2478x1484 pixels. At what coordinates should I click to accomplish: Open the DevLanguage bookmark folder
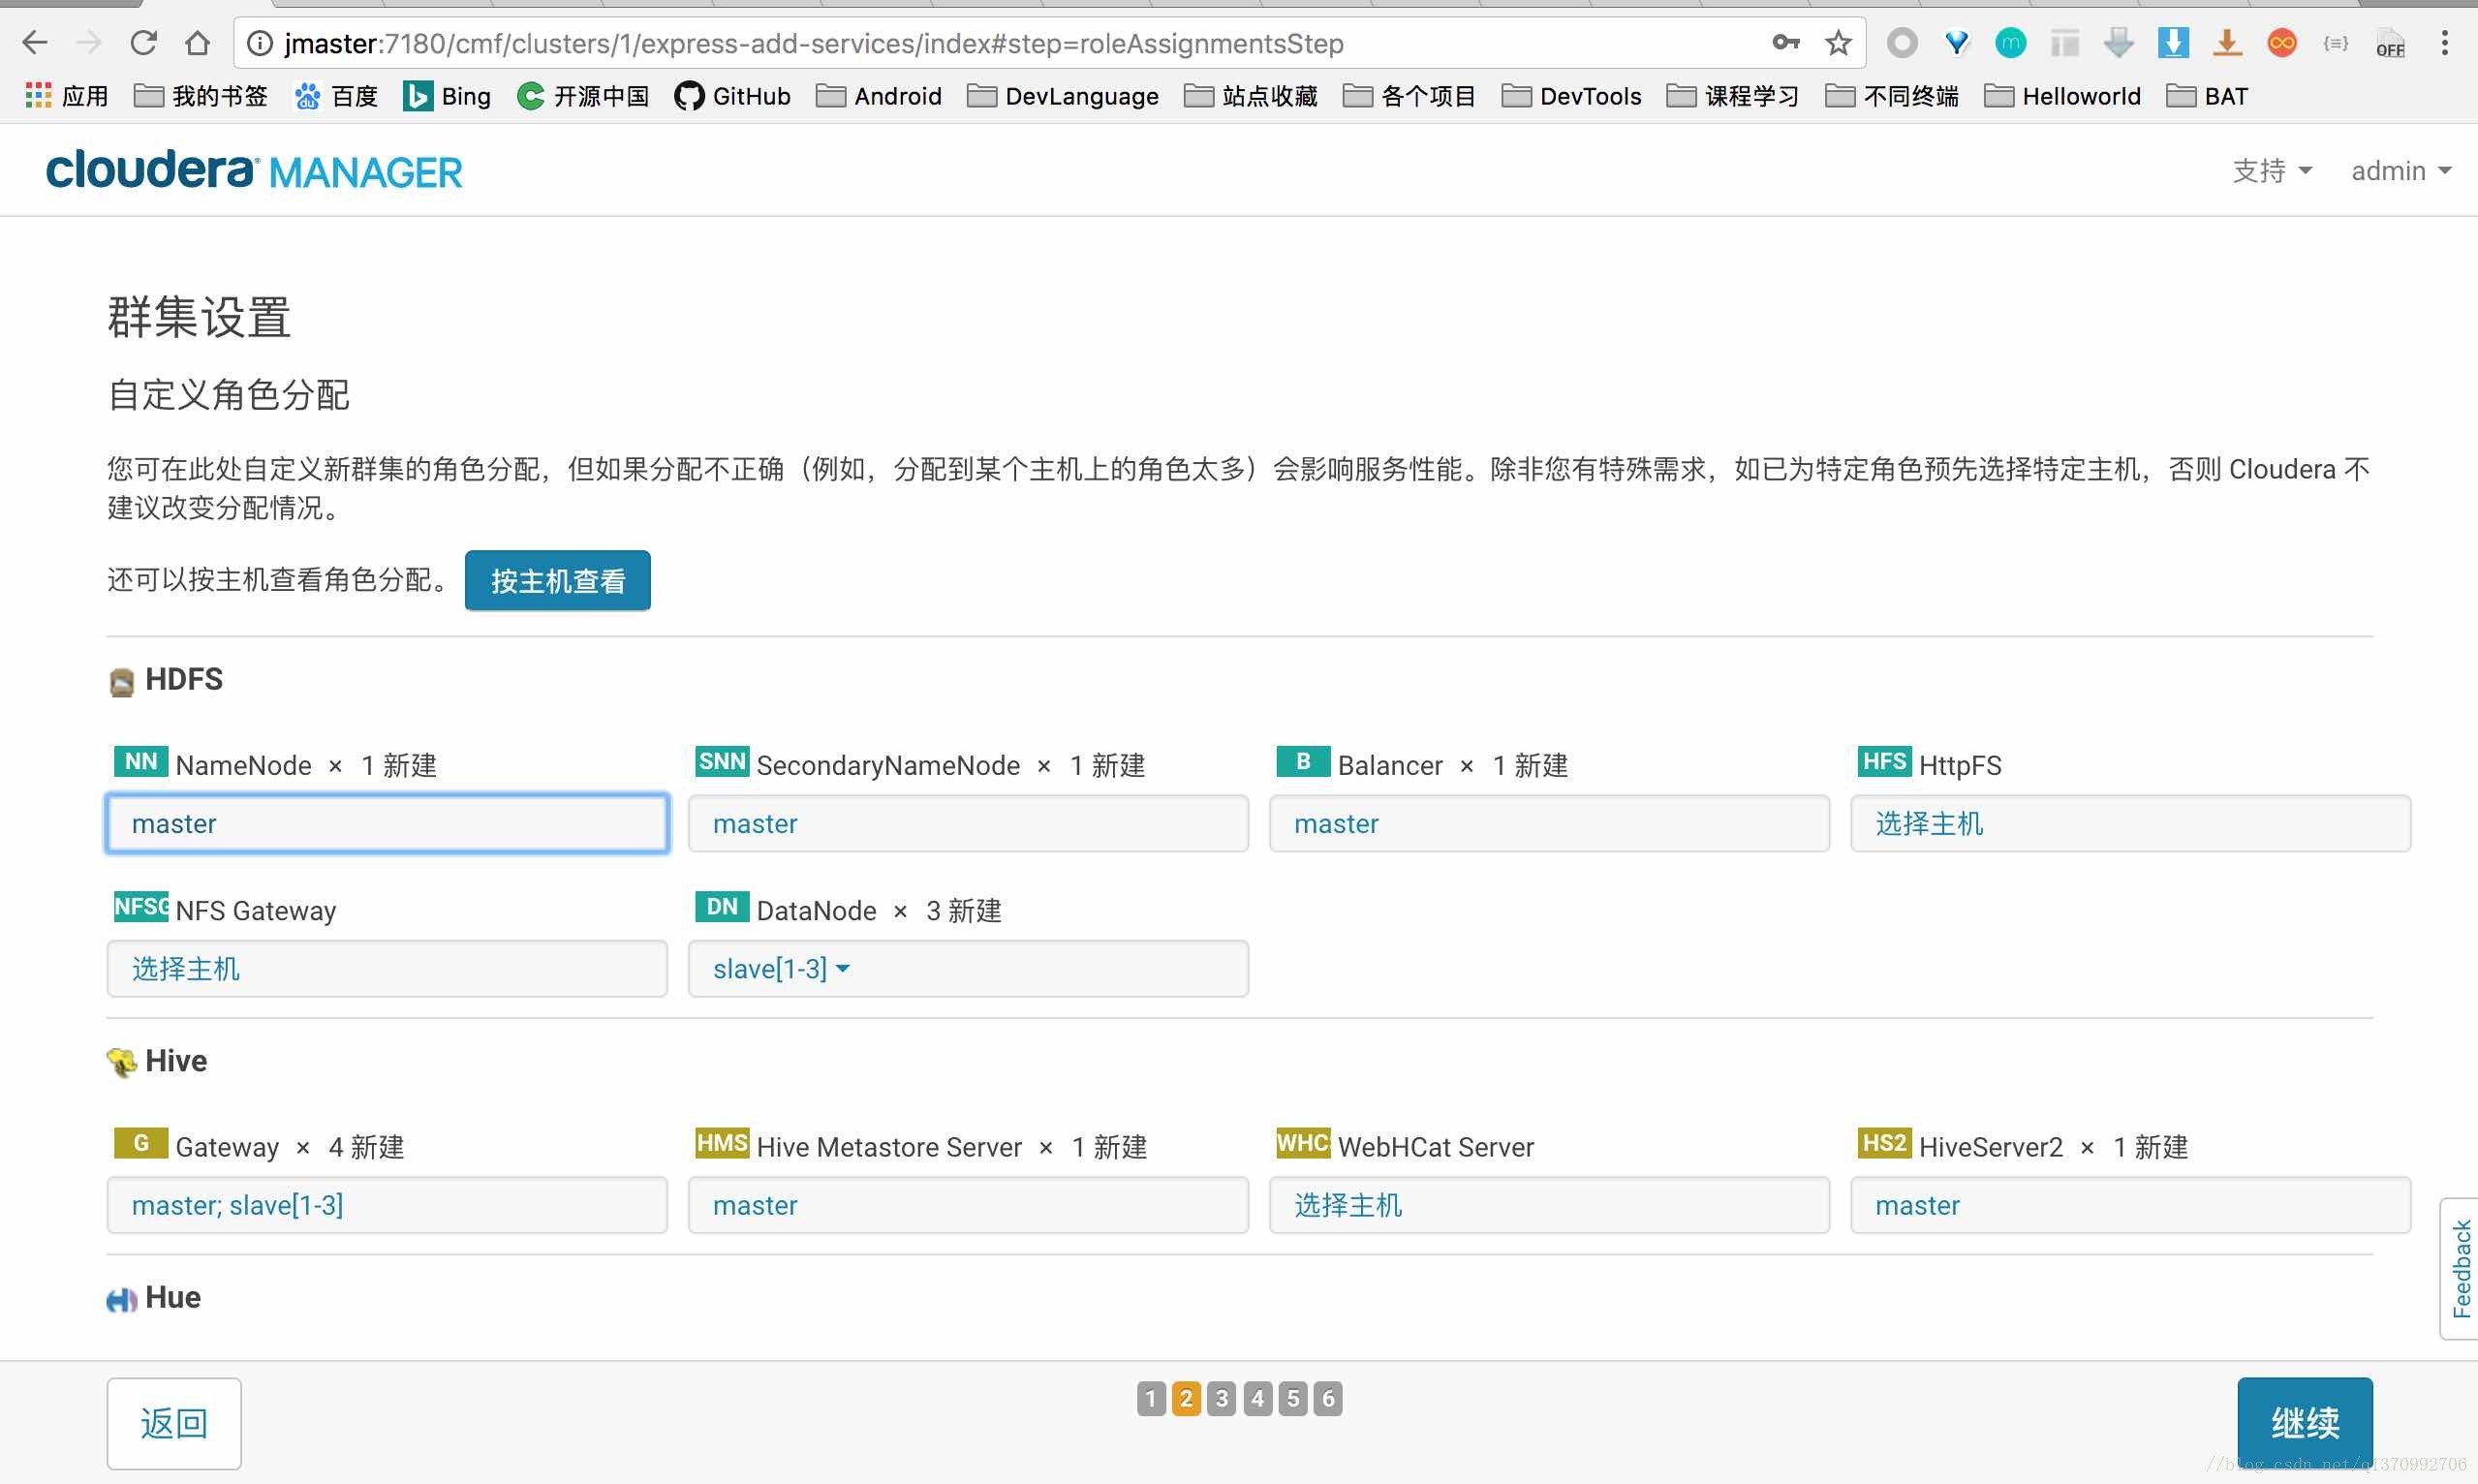click(1063, 96)
